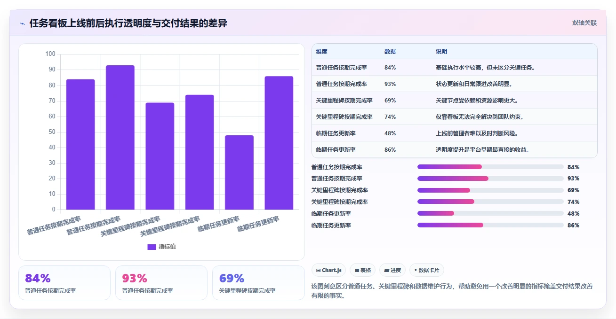This screenshot has height=319, width=616.
Task: Click the 临期任务更新率 label of the 86% progress bar
Action: 331,225
